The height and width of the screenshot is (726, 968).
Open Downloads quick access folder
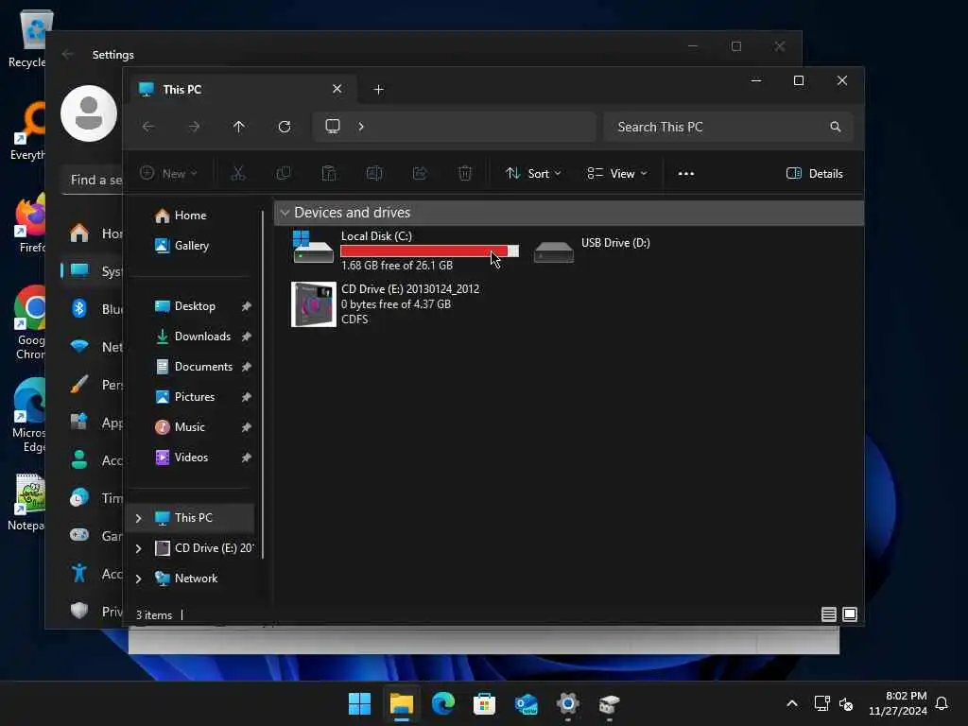(x=202, y=337)
